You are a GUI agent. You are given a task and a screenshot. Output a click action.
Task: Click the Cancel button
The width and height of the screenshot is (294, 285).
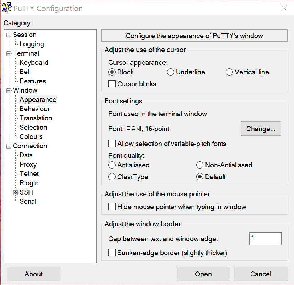[261, 274]
